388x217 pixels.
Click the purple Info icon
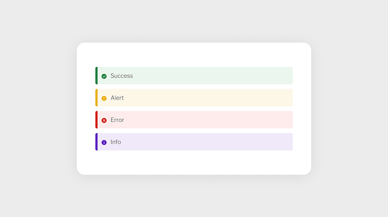point(104,143)
